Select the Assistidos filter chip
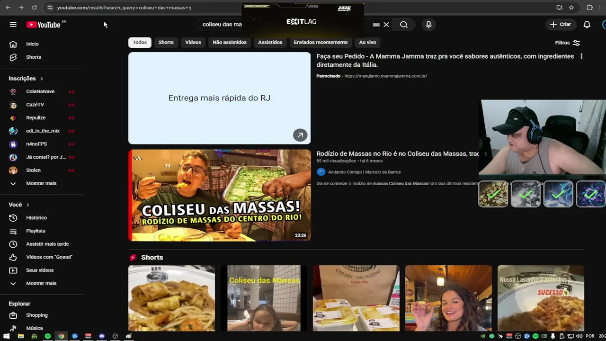Image resolution: width=606 pixels, height=341 pixels. tap(270, 43)
